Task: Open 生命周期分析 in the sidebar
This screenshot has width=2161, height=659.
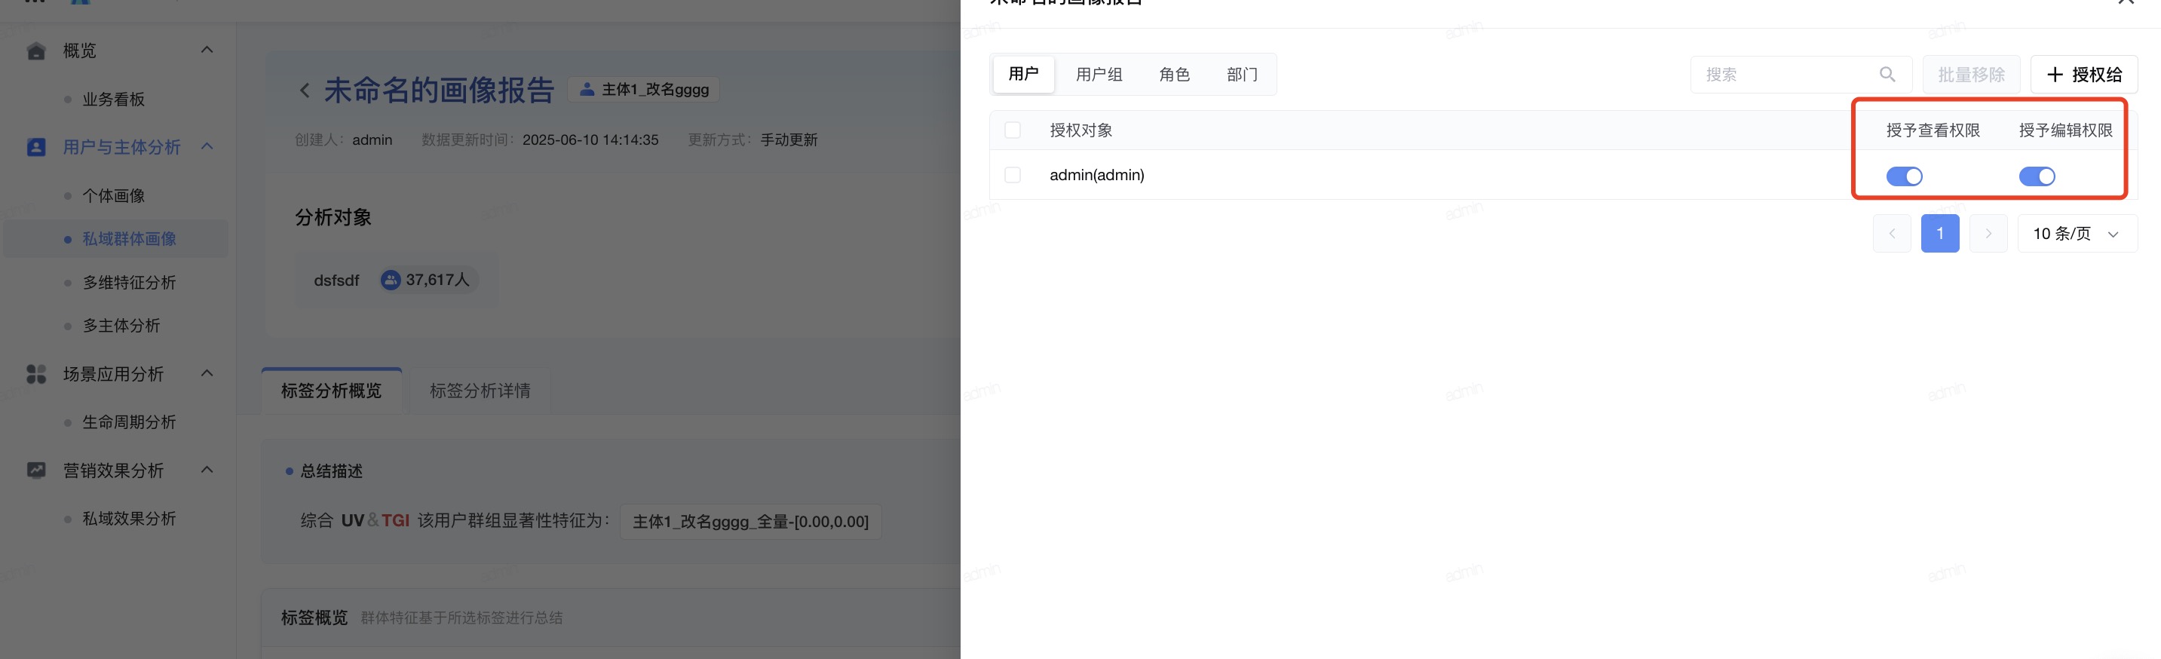Action: (129, 422)
